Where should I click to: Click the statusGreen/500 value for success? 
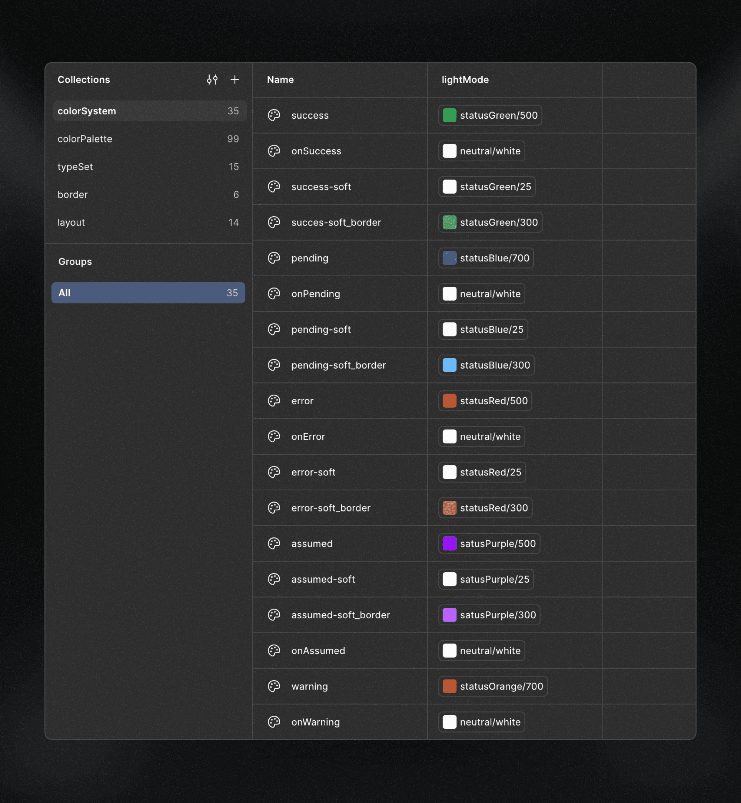pyautogui.click(x=489, y=115)
